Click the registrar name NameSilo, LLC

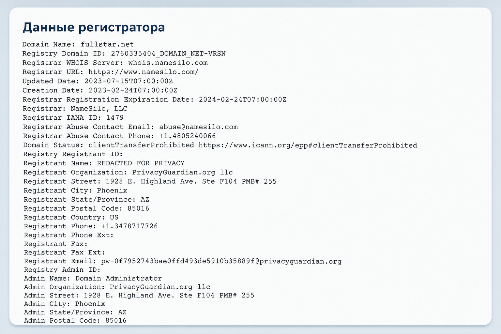point(99,108)
